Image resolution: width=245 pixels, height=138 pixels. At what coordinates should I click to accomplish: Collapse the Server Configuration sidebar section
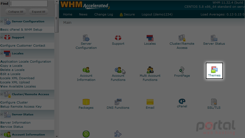point(2,22)
